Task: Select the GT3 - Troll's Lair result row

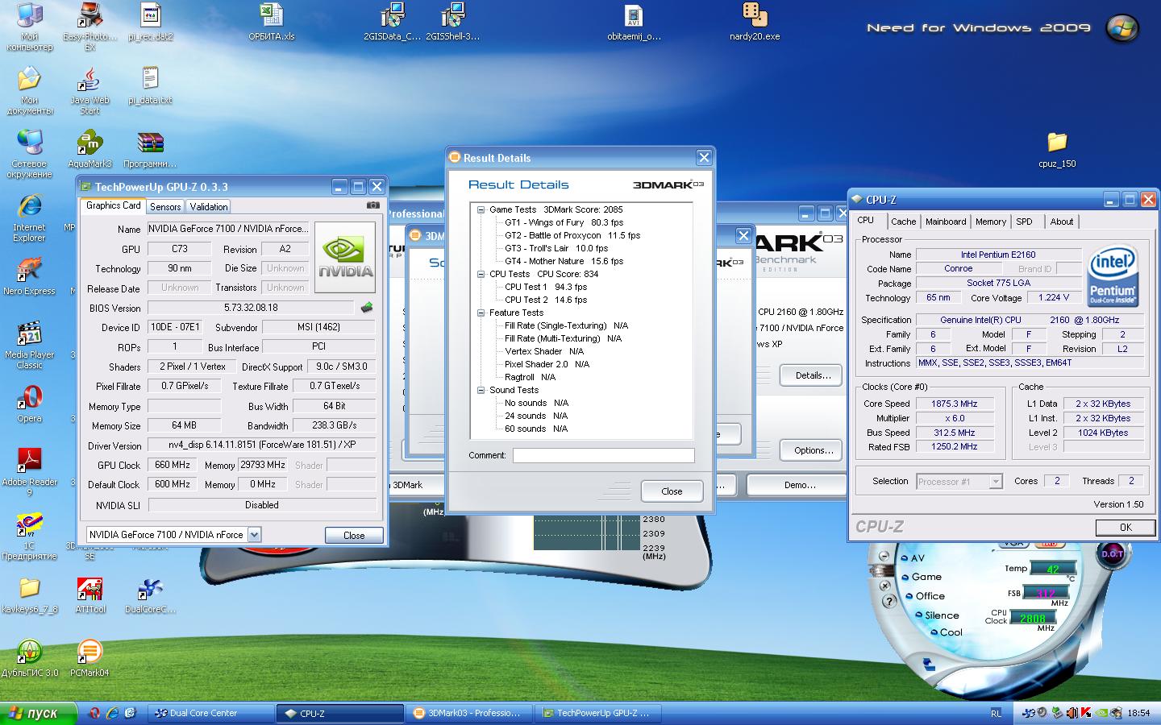Action: tap(556, 248)
